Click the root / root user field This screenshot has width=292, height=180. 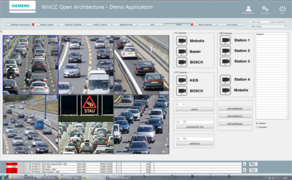pos(259,22)
